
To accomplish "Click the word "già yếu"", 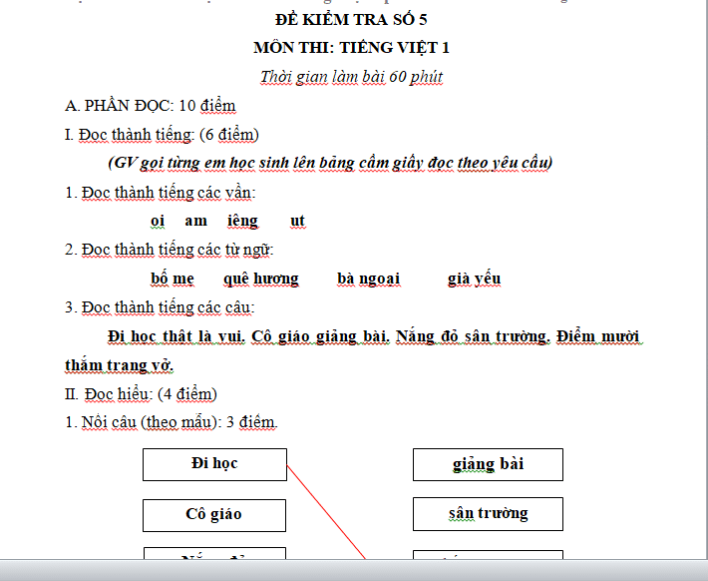I will pyautogui.click(x=474, y=279).
